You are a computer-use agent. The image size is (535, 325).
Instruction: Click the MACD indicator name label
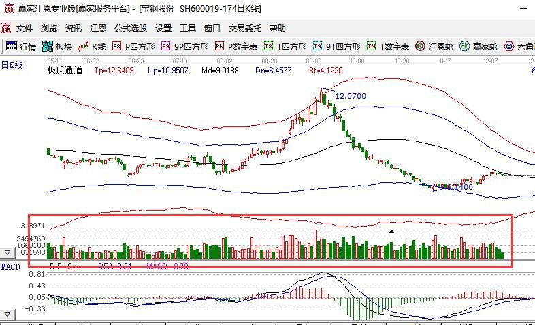click(10, 267)
